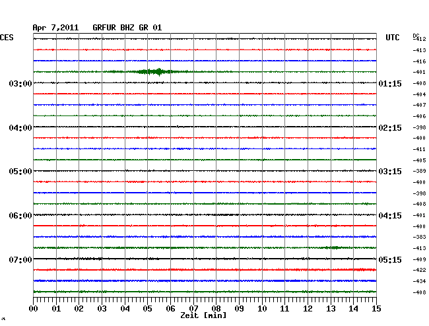
Task: Click the x-axis tick label "06"
Action: (x=170, y=309)
